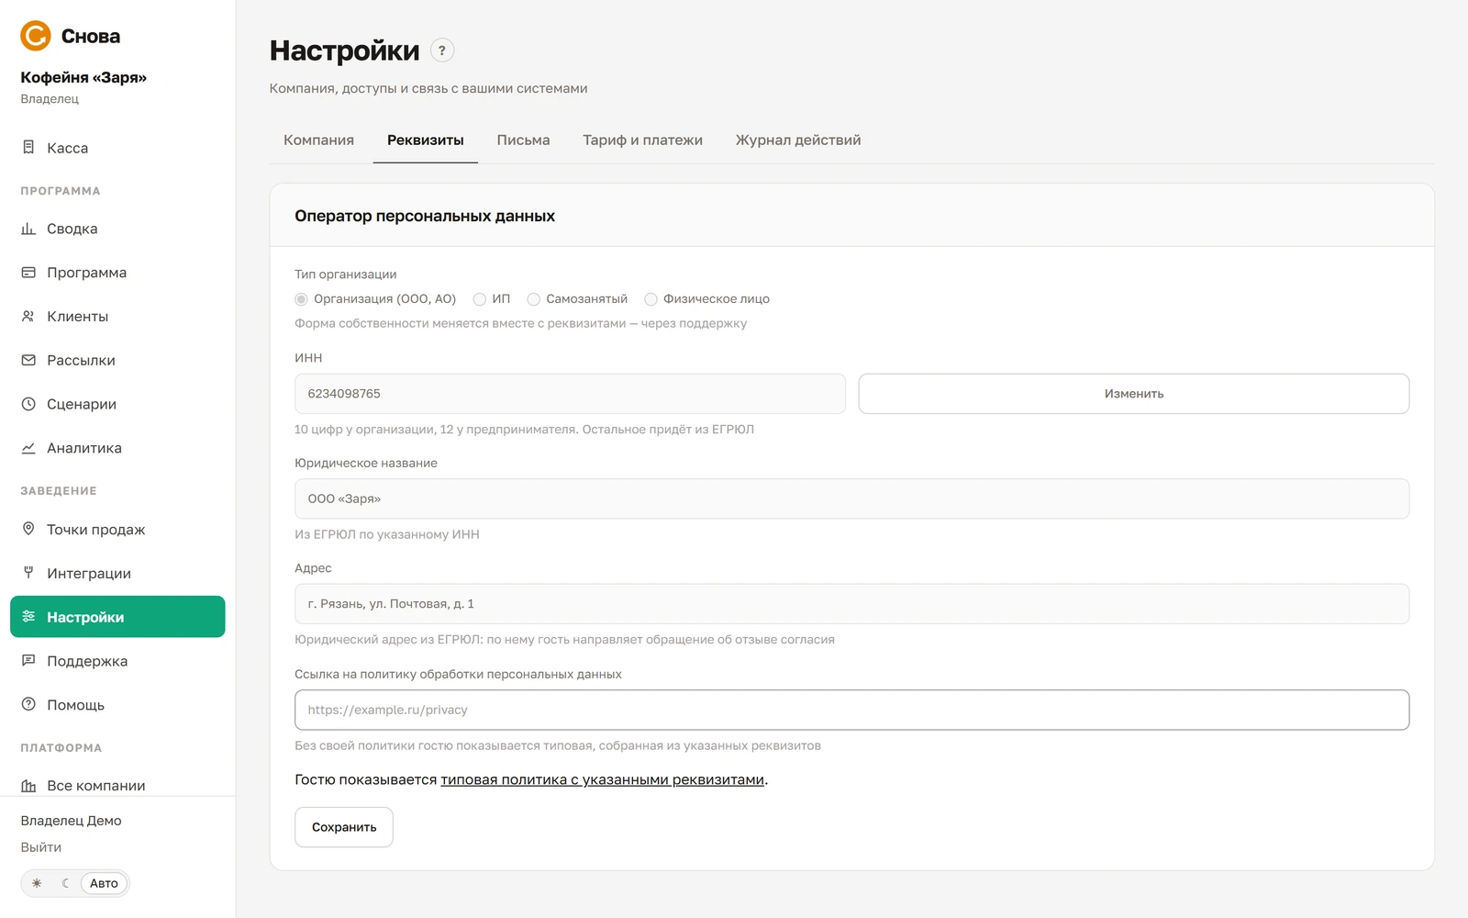This screenshot has height=918, width=1468.
Task: Open Точки продаж in the sidebar
Action: (x=117, y=529)
